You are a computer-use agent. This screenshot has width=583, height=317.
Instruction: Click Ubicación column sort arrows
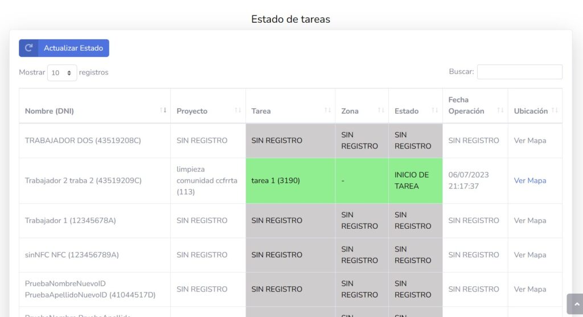555,110
